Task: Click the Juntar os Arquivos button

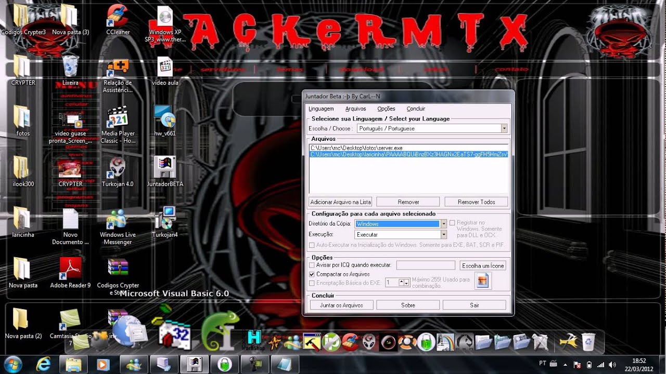Action: [x=341, y=305]
